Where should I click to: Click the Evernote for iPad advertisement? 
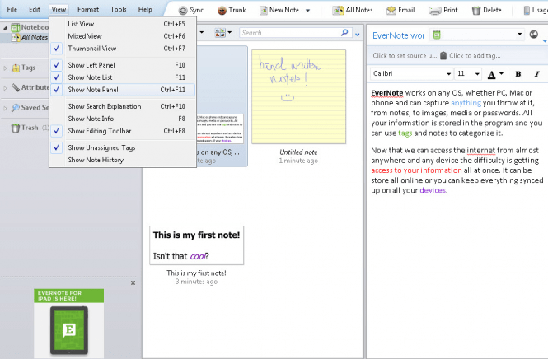coord(69,323)
